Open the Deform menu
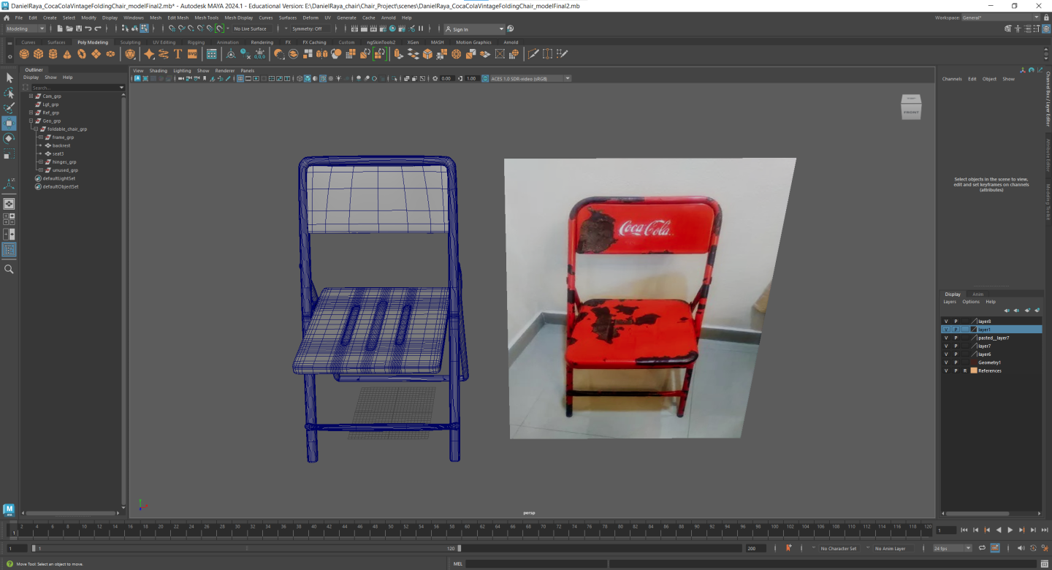1052x570 pixels. [x=310, y=18]
